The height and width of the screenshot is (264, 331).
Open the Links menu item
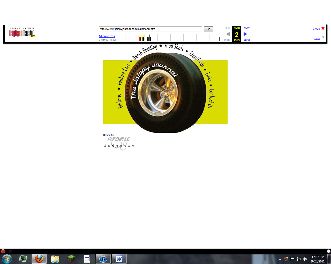209,77
